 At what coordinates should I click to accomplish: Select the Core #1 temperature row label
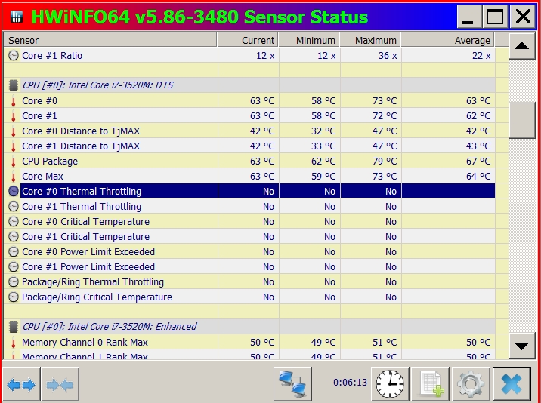tap(40, 116)
